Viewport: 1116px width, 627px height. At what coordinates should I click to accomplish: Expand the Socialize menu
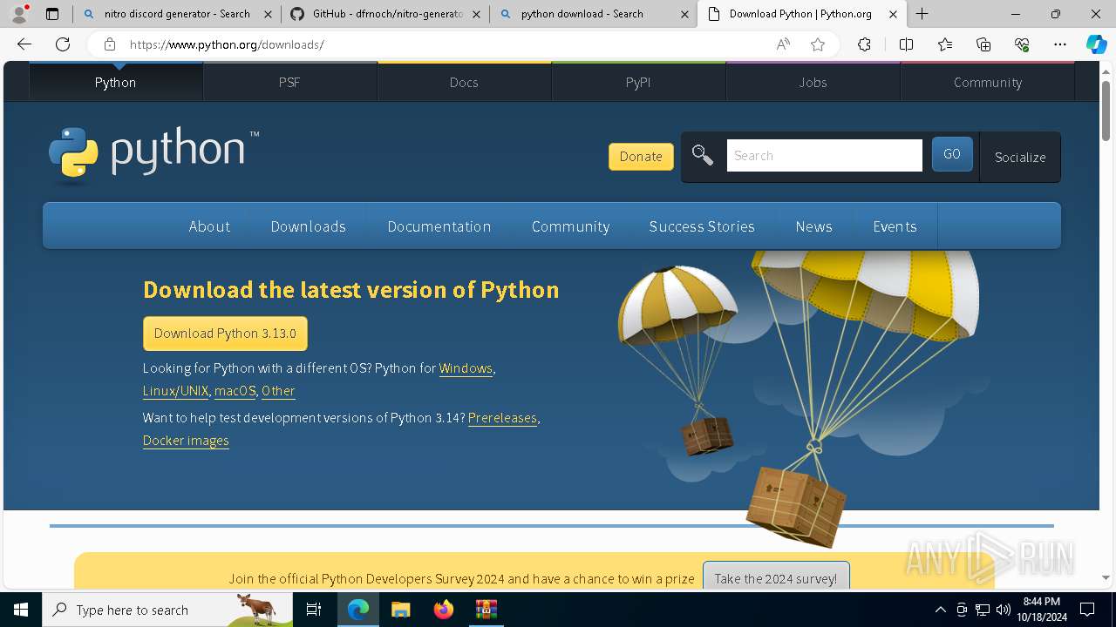click(x=1020, y=157)
